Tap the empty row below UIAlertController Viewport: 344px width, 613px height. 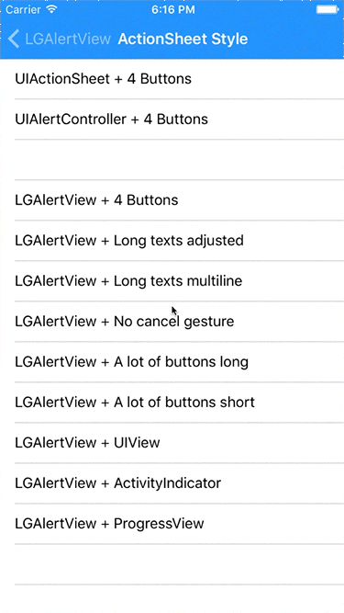(172, 160)
